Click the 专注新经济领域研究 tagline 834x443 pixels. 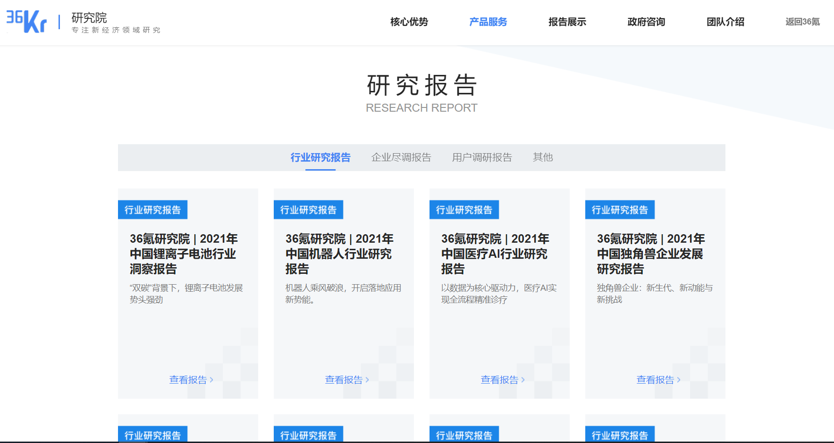pyautogui.click(x=116, y=30)
